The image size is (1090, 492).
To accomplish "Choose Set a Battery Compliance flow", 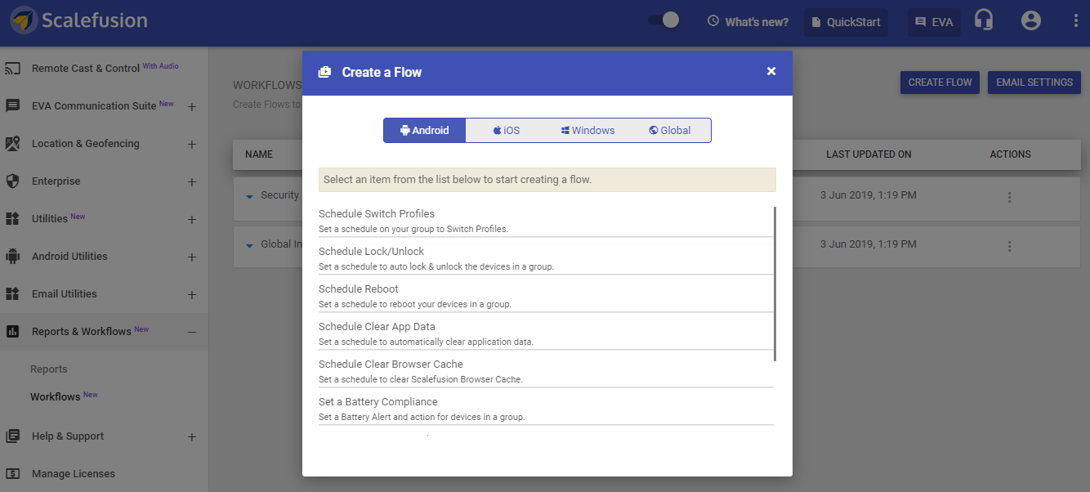I will [546, 409].
